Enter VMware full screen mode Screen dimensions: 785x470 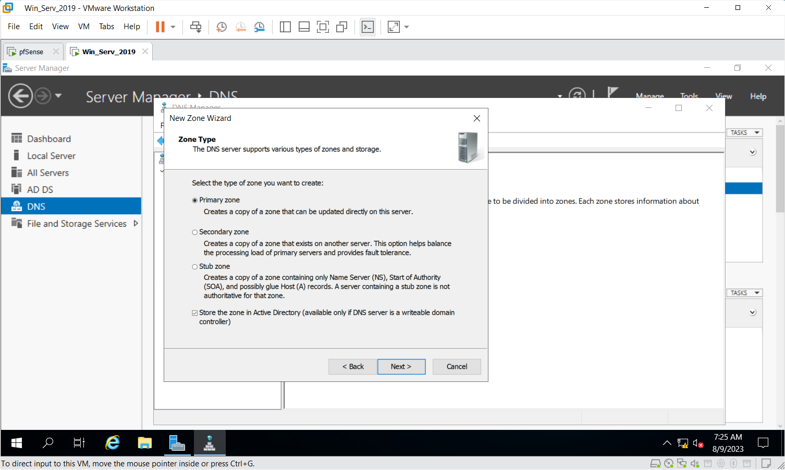click(x=323, y=27)
